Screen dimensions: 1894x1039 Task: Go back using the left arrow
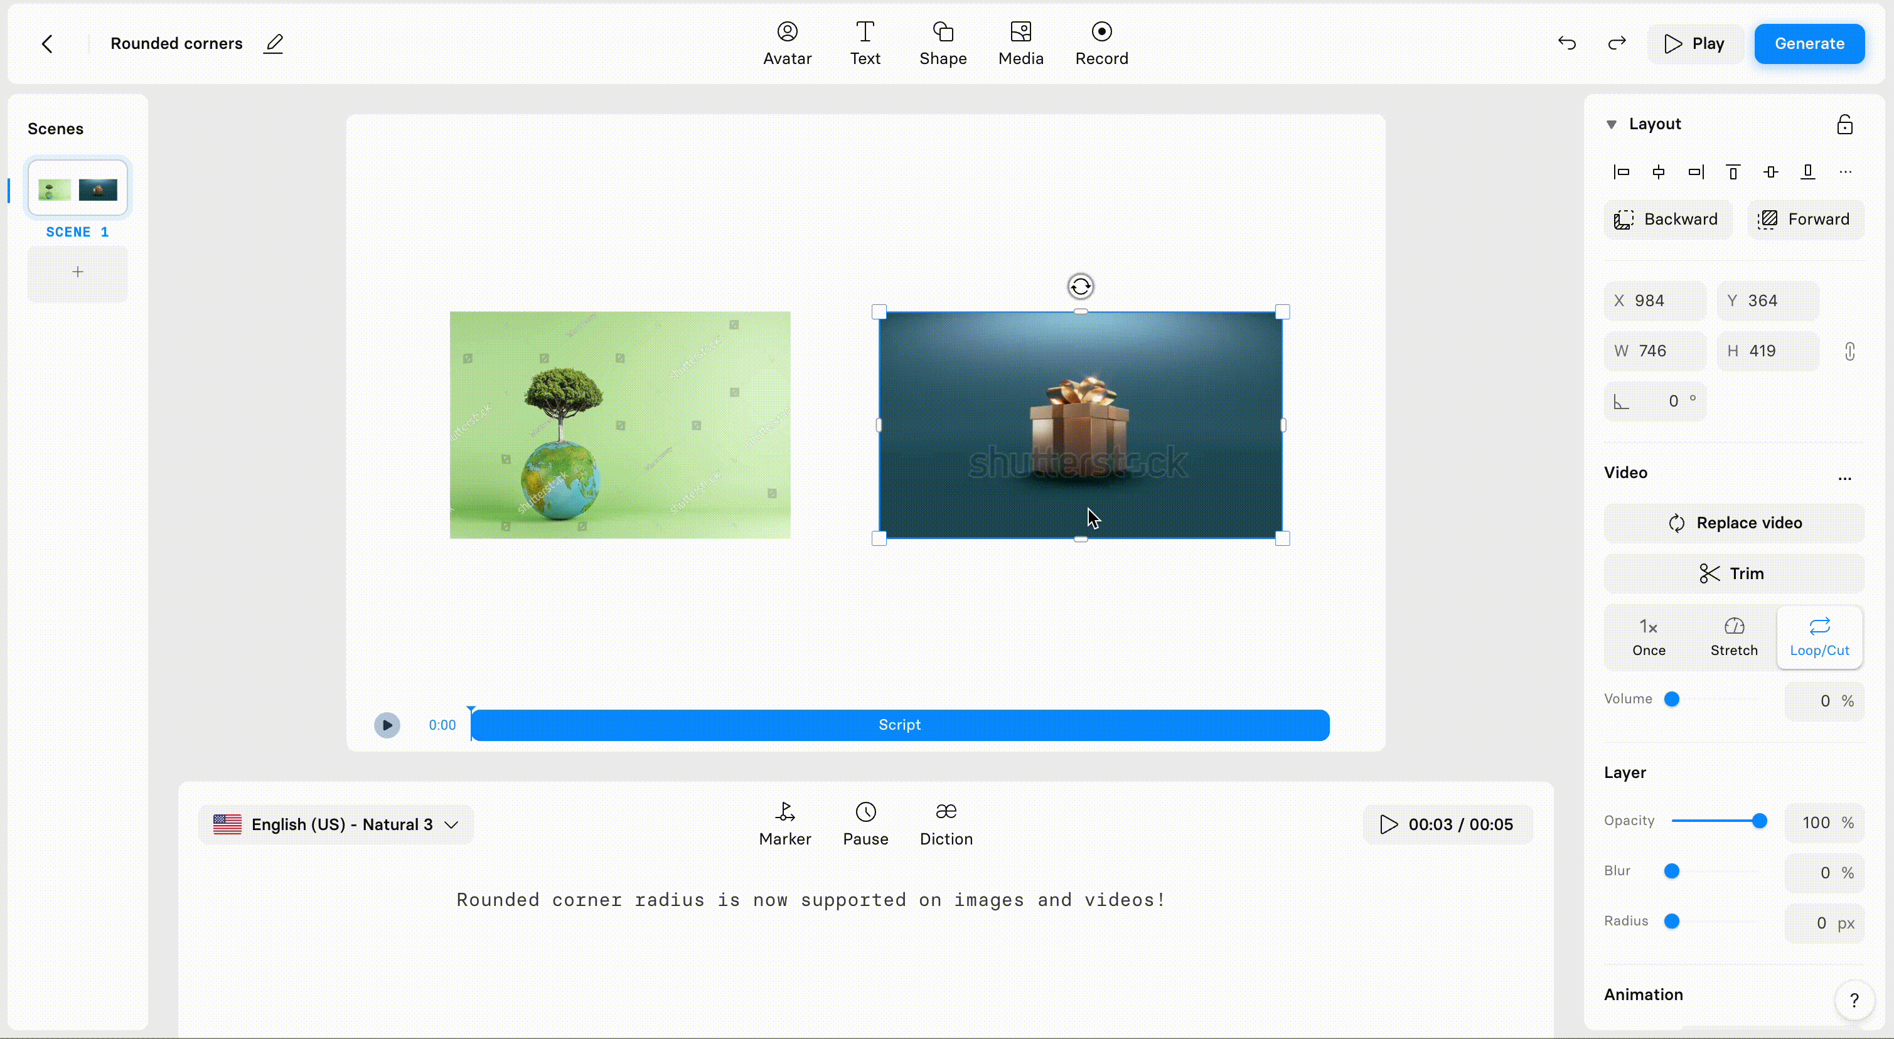(x=47, y=43)
